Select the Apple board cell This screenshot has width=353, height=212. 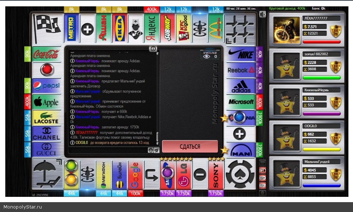pyautogui.click(x=46, y=102)
